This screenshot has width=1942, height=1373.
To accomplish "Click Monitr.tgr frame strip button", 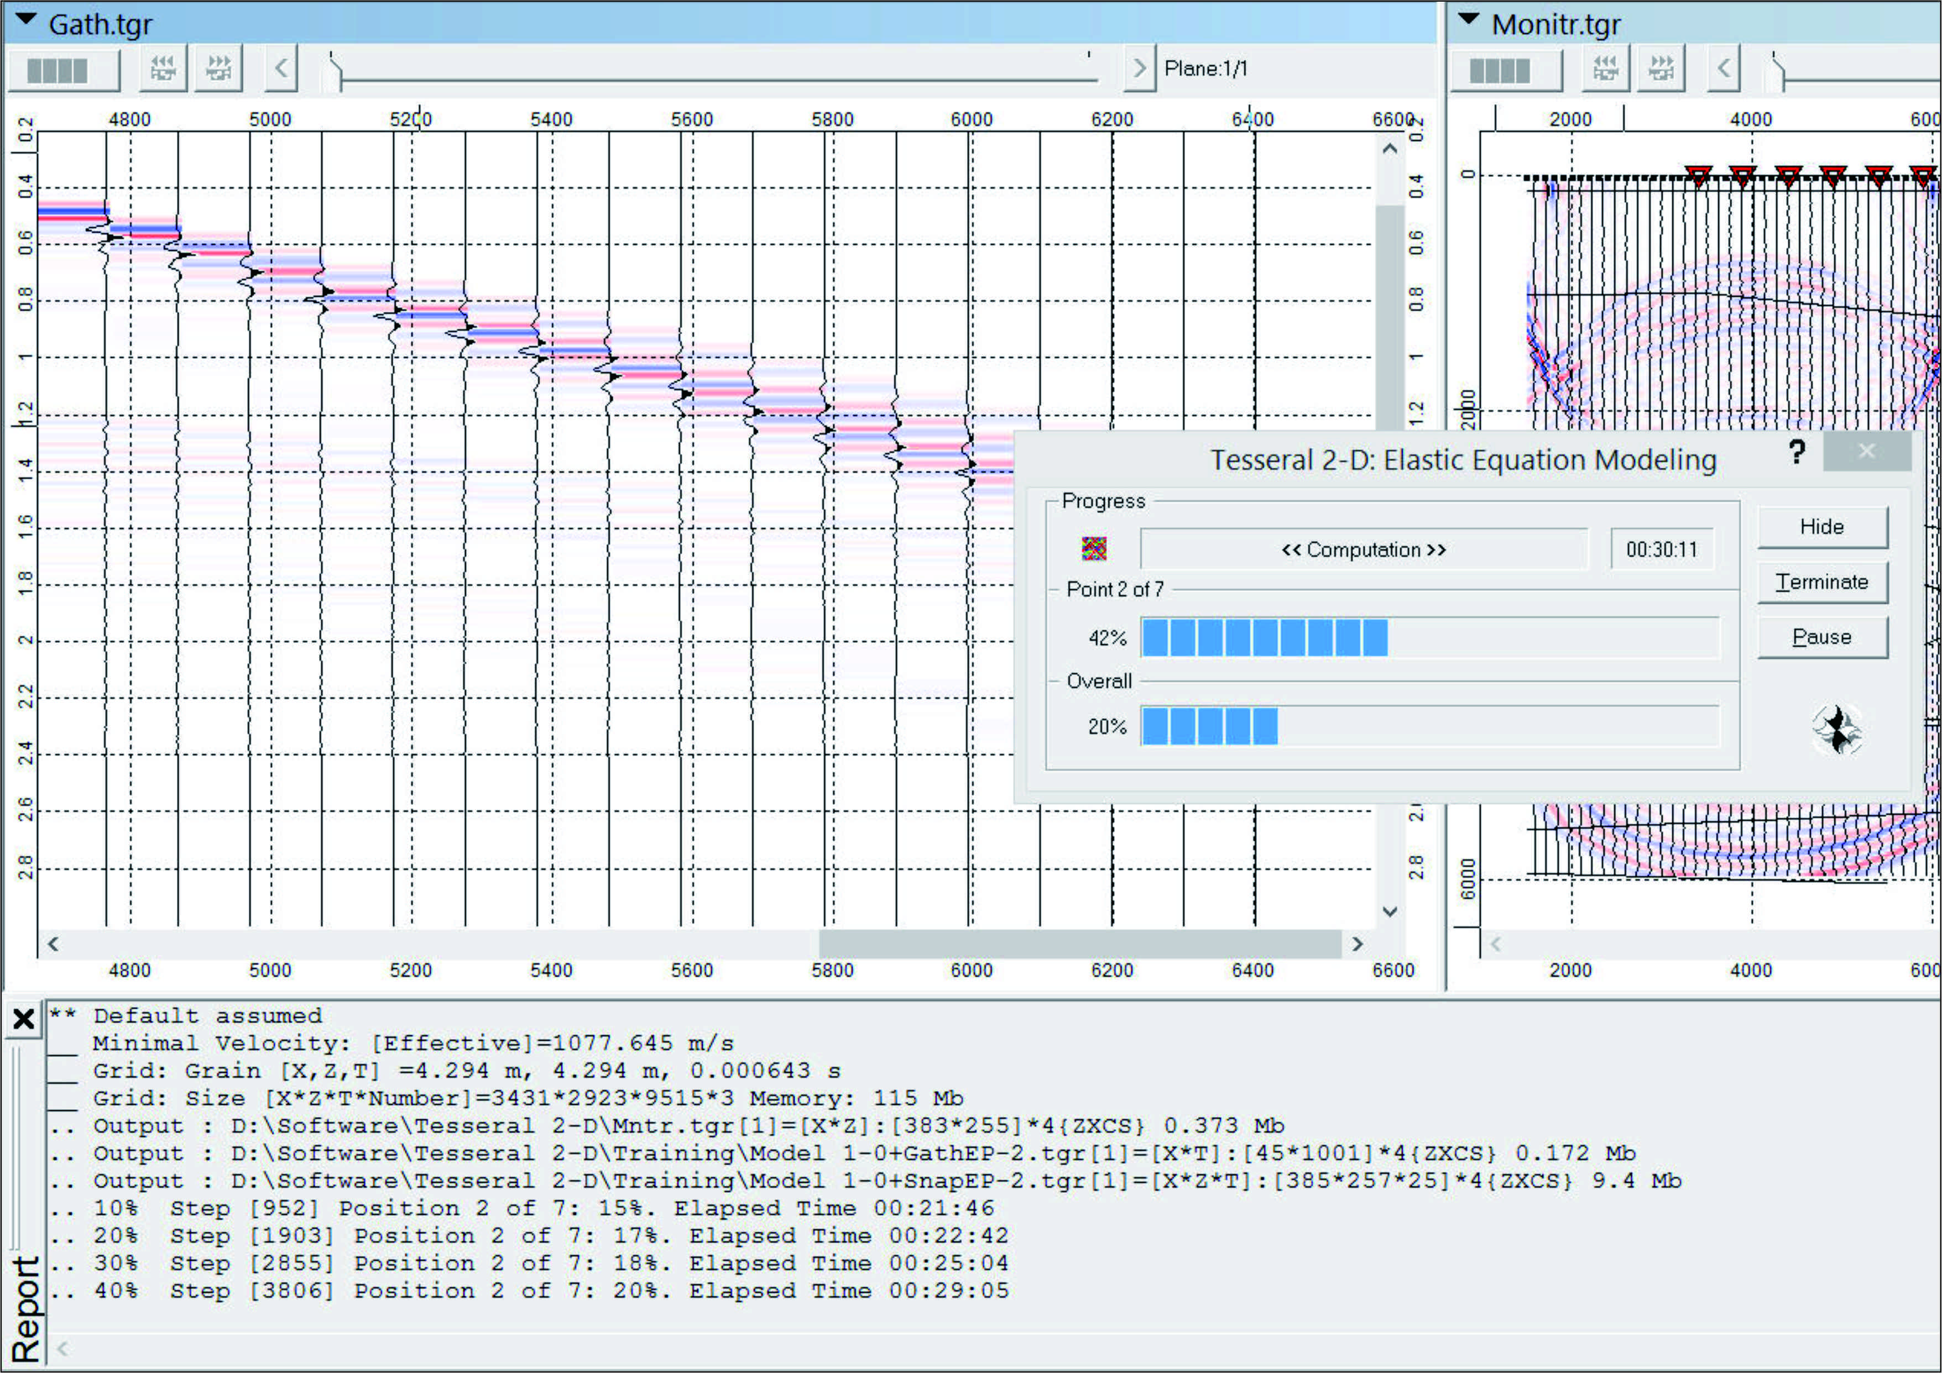I will point(1506,70).
